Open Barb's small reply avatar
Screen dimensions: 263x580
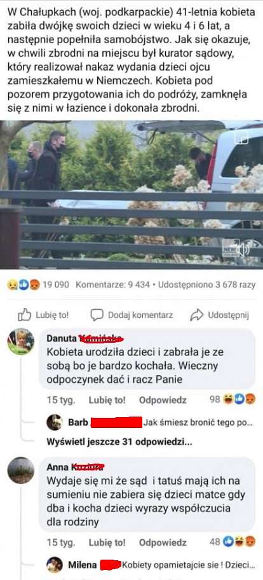pos(54,422)
